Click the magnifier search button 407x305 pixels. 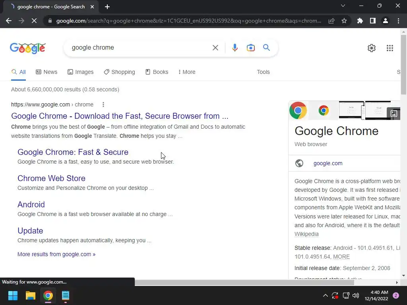click(x=266, y=48)
